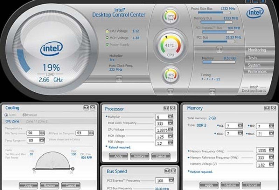Viewport: 279px width, 190px height.
Task: Select the Auto cooling mode
Action: [x=6, y=115]
